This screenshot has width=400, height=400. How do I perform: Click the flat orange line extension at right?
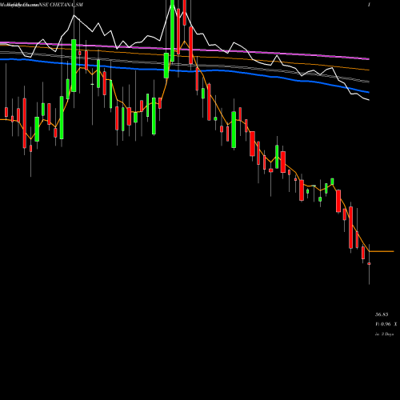[382, 251]
